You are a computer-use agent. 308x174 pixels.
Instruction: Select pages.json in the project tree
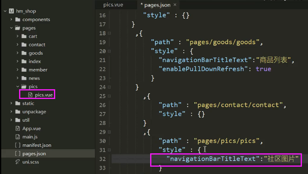tap(34, 154)
